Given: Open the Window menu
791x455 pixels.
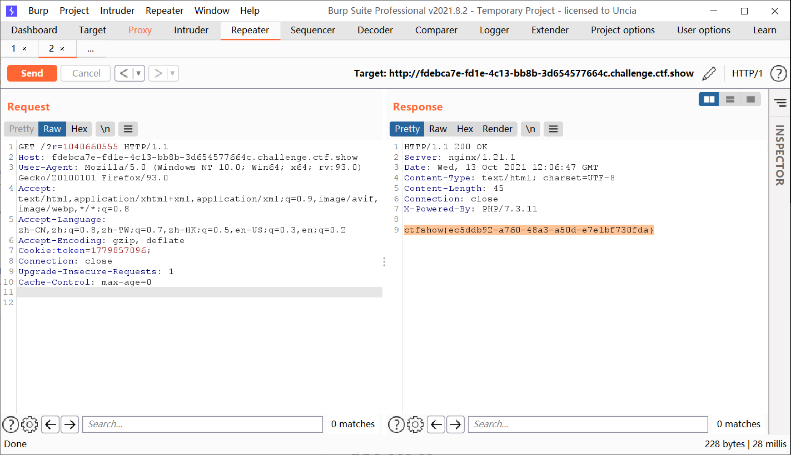Looking at the screenshot, I should click(212, 11).
